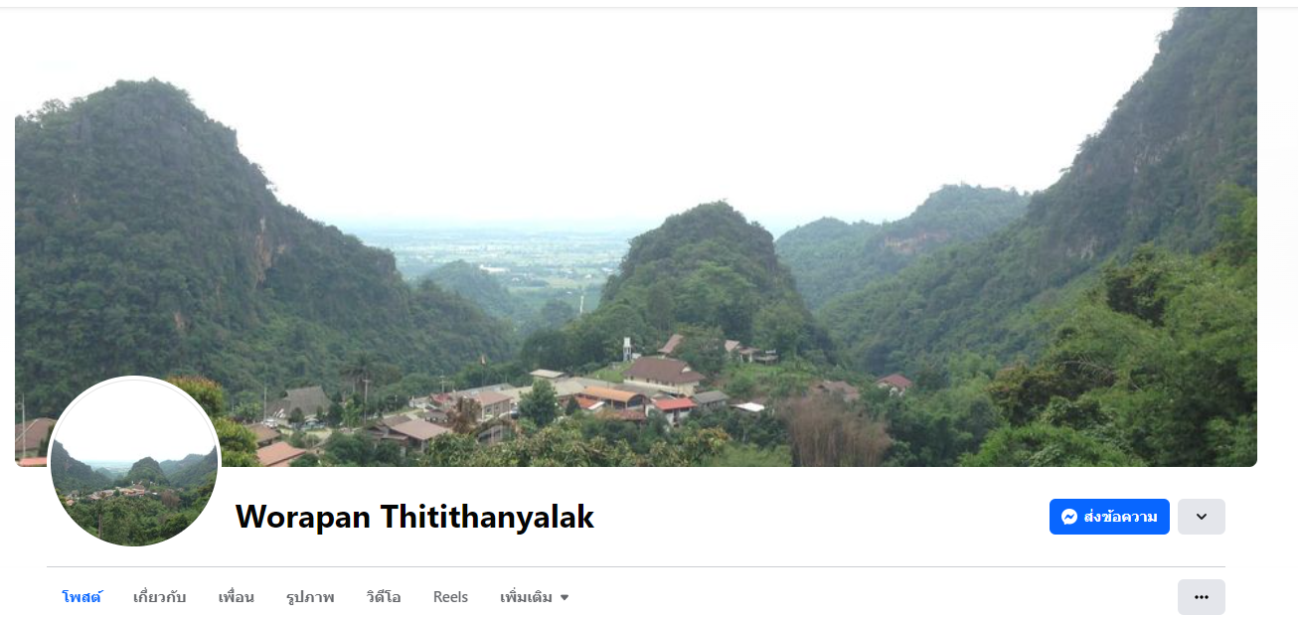
Task: Show the วิดีโอ tab
Action: (x=384, y=597)
